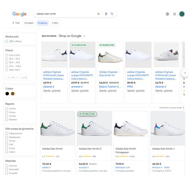Switch to the Immagini tab
Viewport: 188px width, 175px height.
click(x=29, y=23)
